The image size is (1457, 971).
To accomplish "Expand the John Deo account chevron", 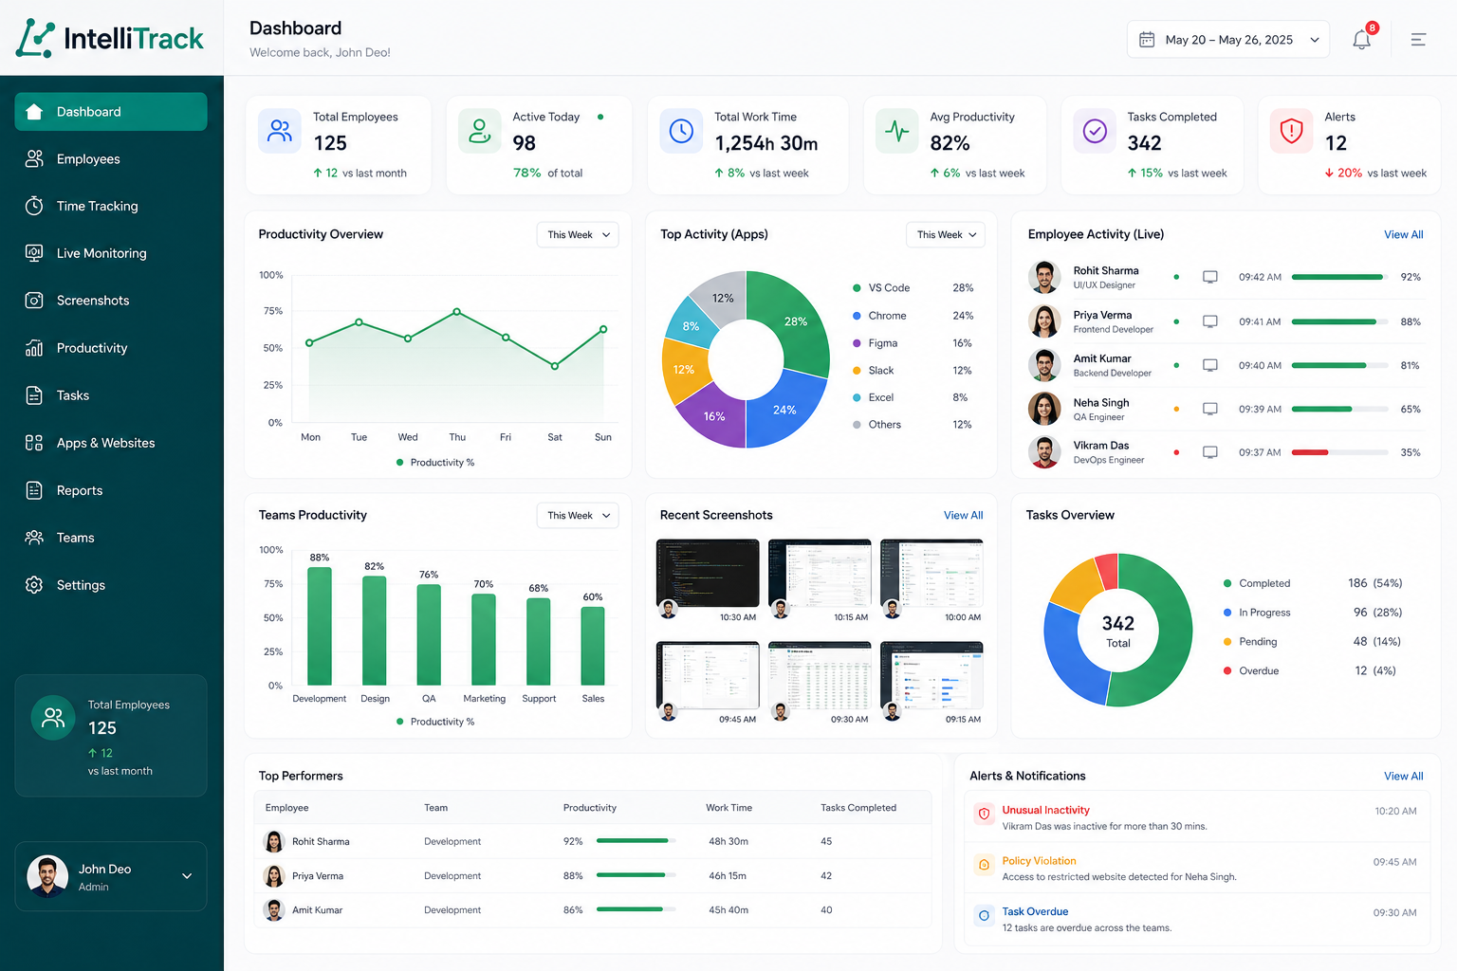I will [187, 876].
